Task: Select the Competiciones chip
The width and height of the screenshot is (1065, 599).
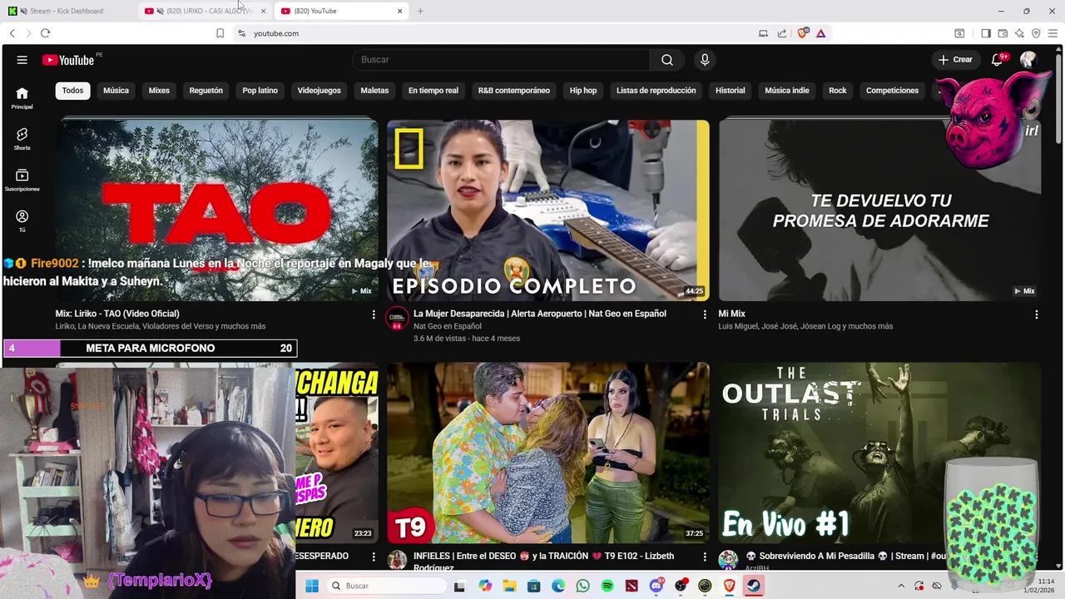Action: (892, 91)
